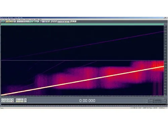
Task: Open the Help menu
Action: pyautogui.click(x=40, y=19)
